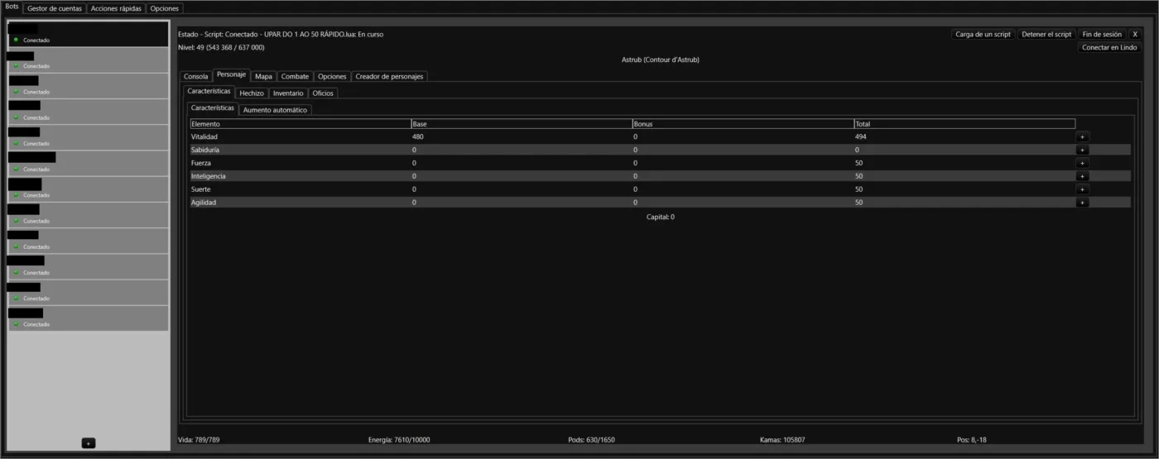
Task: Open the top-level Opciones tab
Action: point(164,8)
